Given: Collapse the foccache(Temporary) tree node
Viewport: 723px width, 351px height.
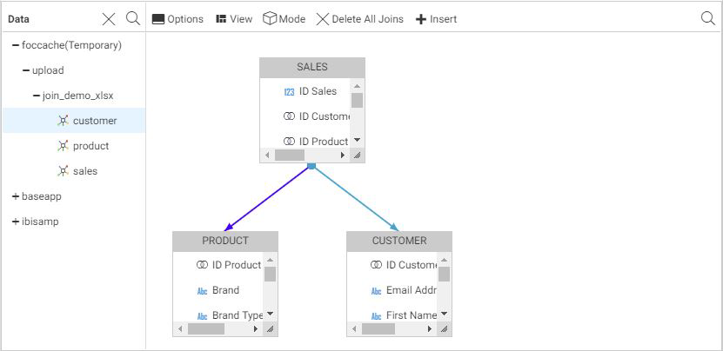Looking at the screenshot, I should click(16, 45).
